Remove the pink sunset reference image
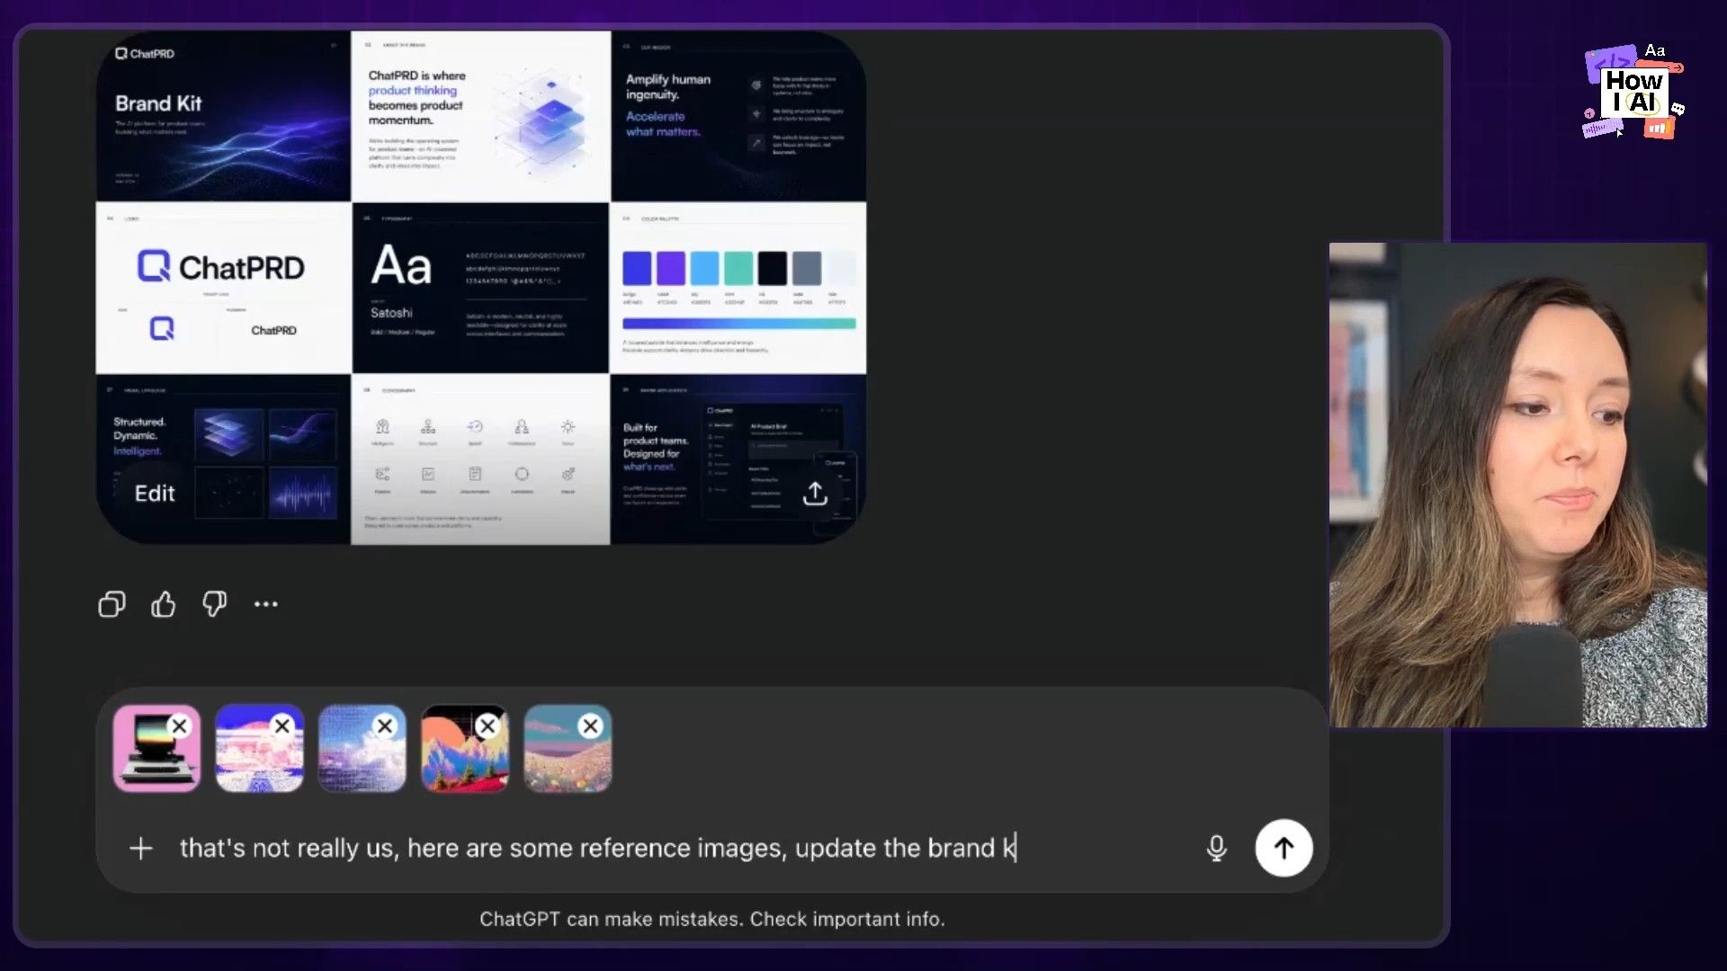 point(282,726)
